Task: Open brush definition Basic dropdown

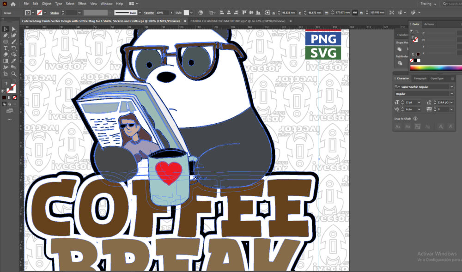Action: (140, 12)
